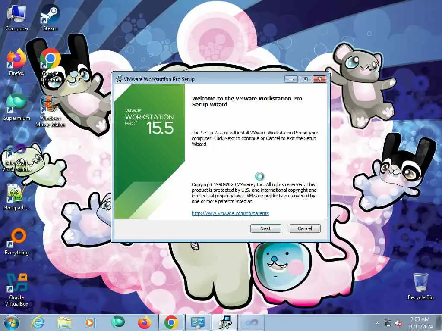Click the Workstation Pro 15.5 banner image
The width and height of the screenshot is (442, 331).
pyautogui.click(x=149, y=151)
